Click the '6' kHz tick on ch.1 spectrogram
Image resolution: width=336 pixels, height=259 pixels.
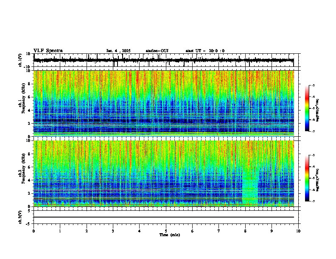(29, 97)
